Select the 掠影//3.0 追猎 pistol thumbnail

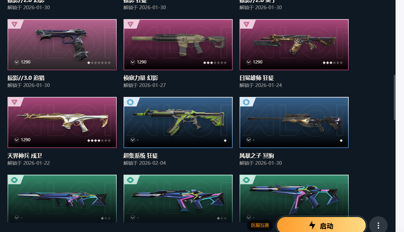coord(62,45)
